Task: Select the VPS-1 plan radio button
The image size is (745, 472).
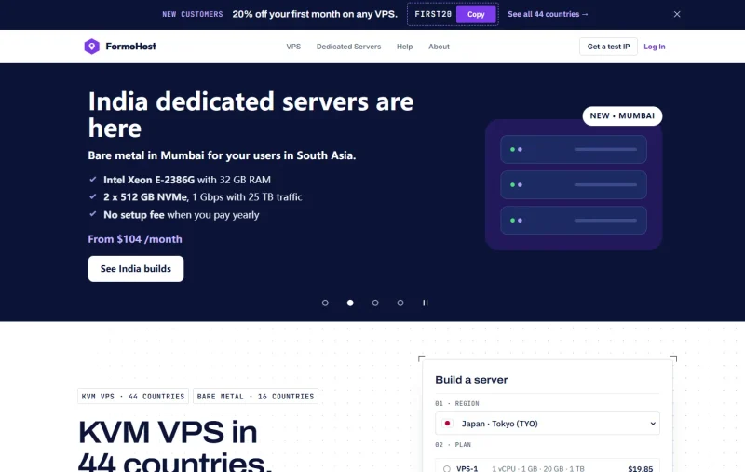Action: (x=447, y=469)
